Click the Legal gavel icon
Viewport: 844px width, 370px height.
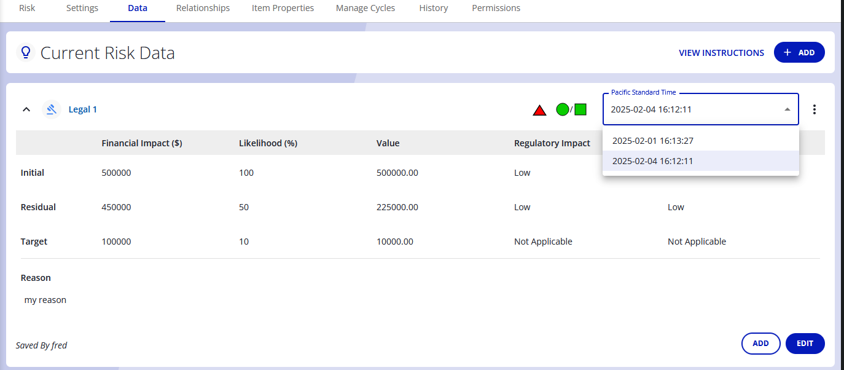tap(52, 109)
